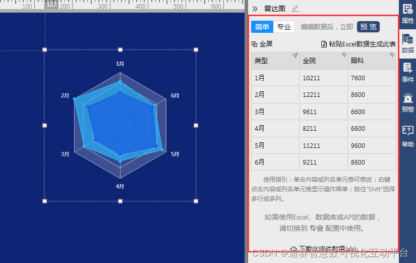
Task: Click 下载此组件数据 download link
Action: click(x=324, y=249)
